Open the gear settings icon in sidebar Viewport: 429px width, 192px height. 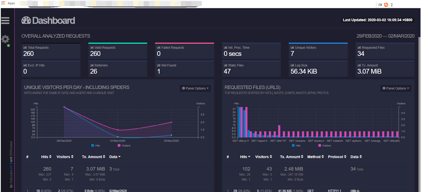(5, 39)
